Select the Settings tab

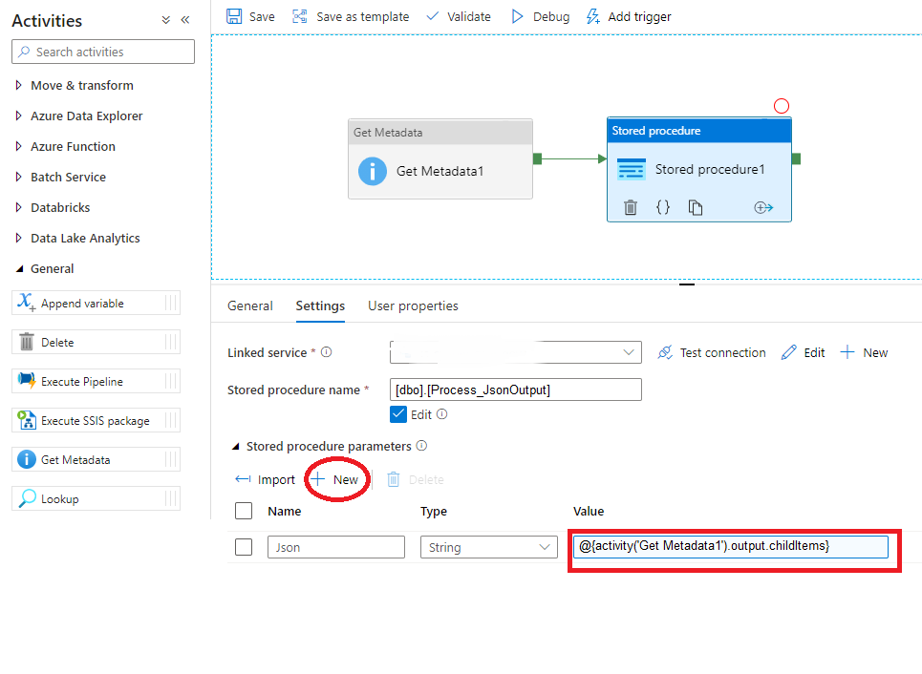click(x=320, y=305)
